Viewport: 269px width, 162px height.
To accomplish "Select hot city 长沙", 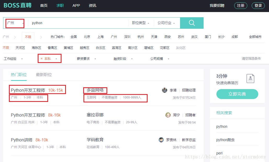I will click(x=221, y=37).
